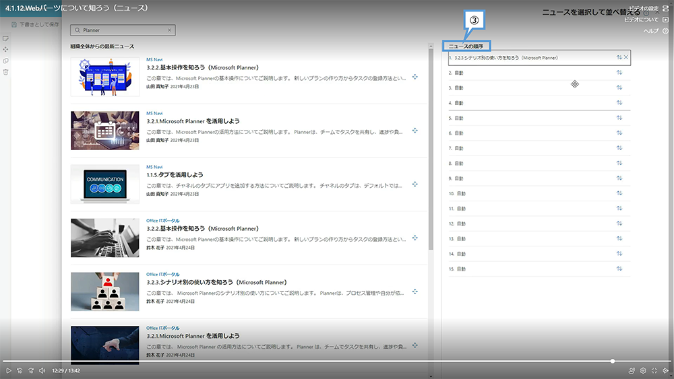The width and height of the screenshot is (674, 379).
Task: Open ビデオについて about video
Action: point(646,20)
